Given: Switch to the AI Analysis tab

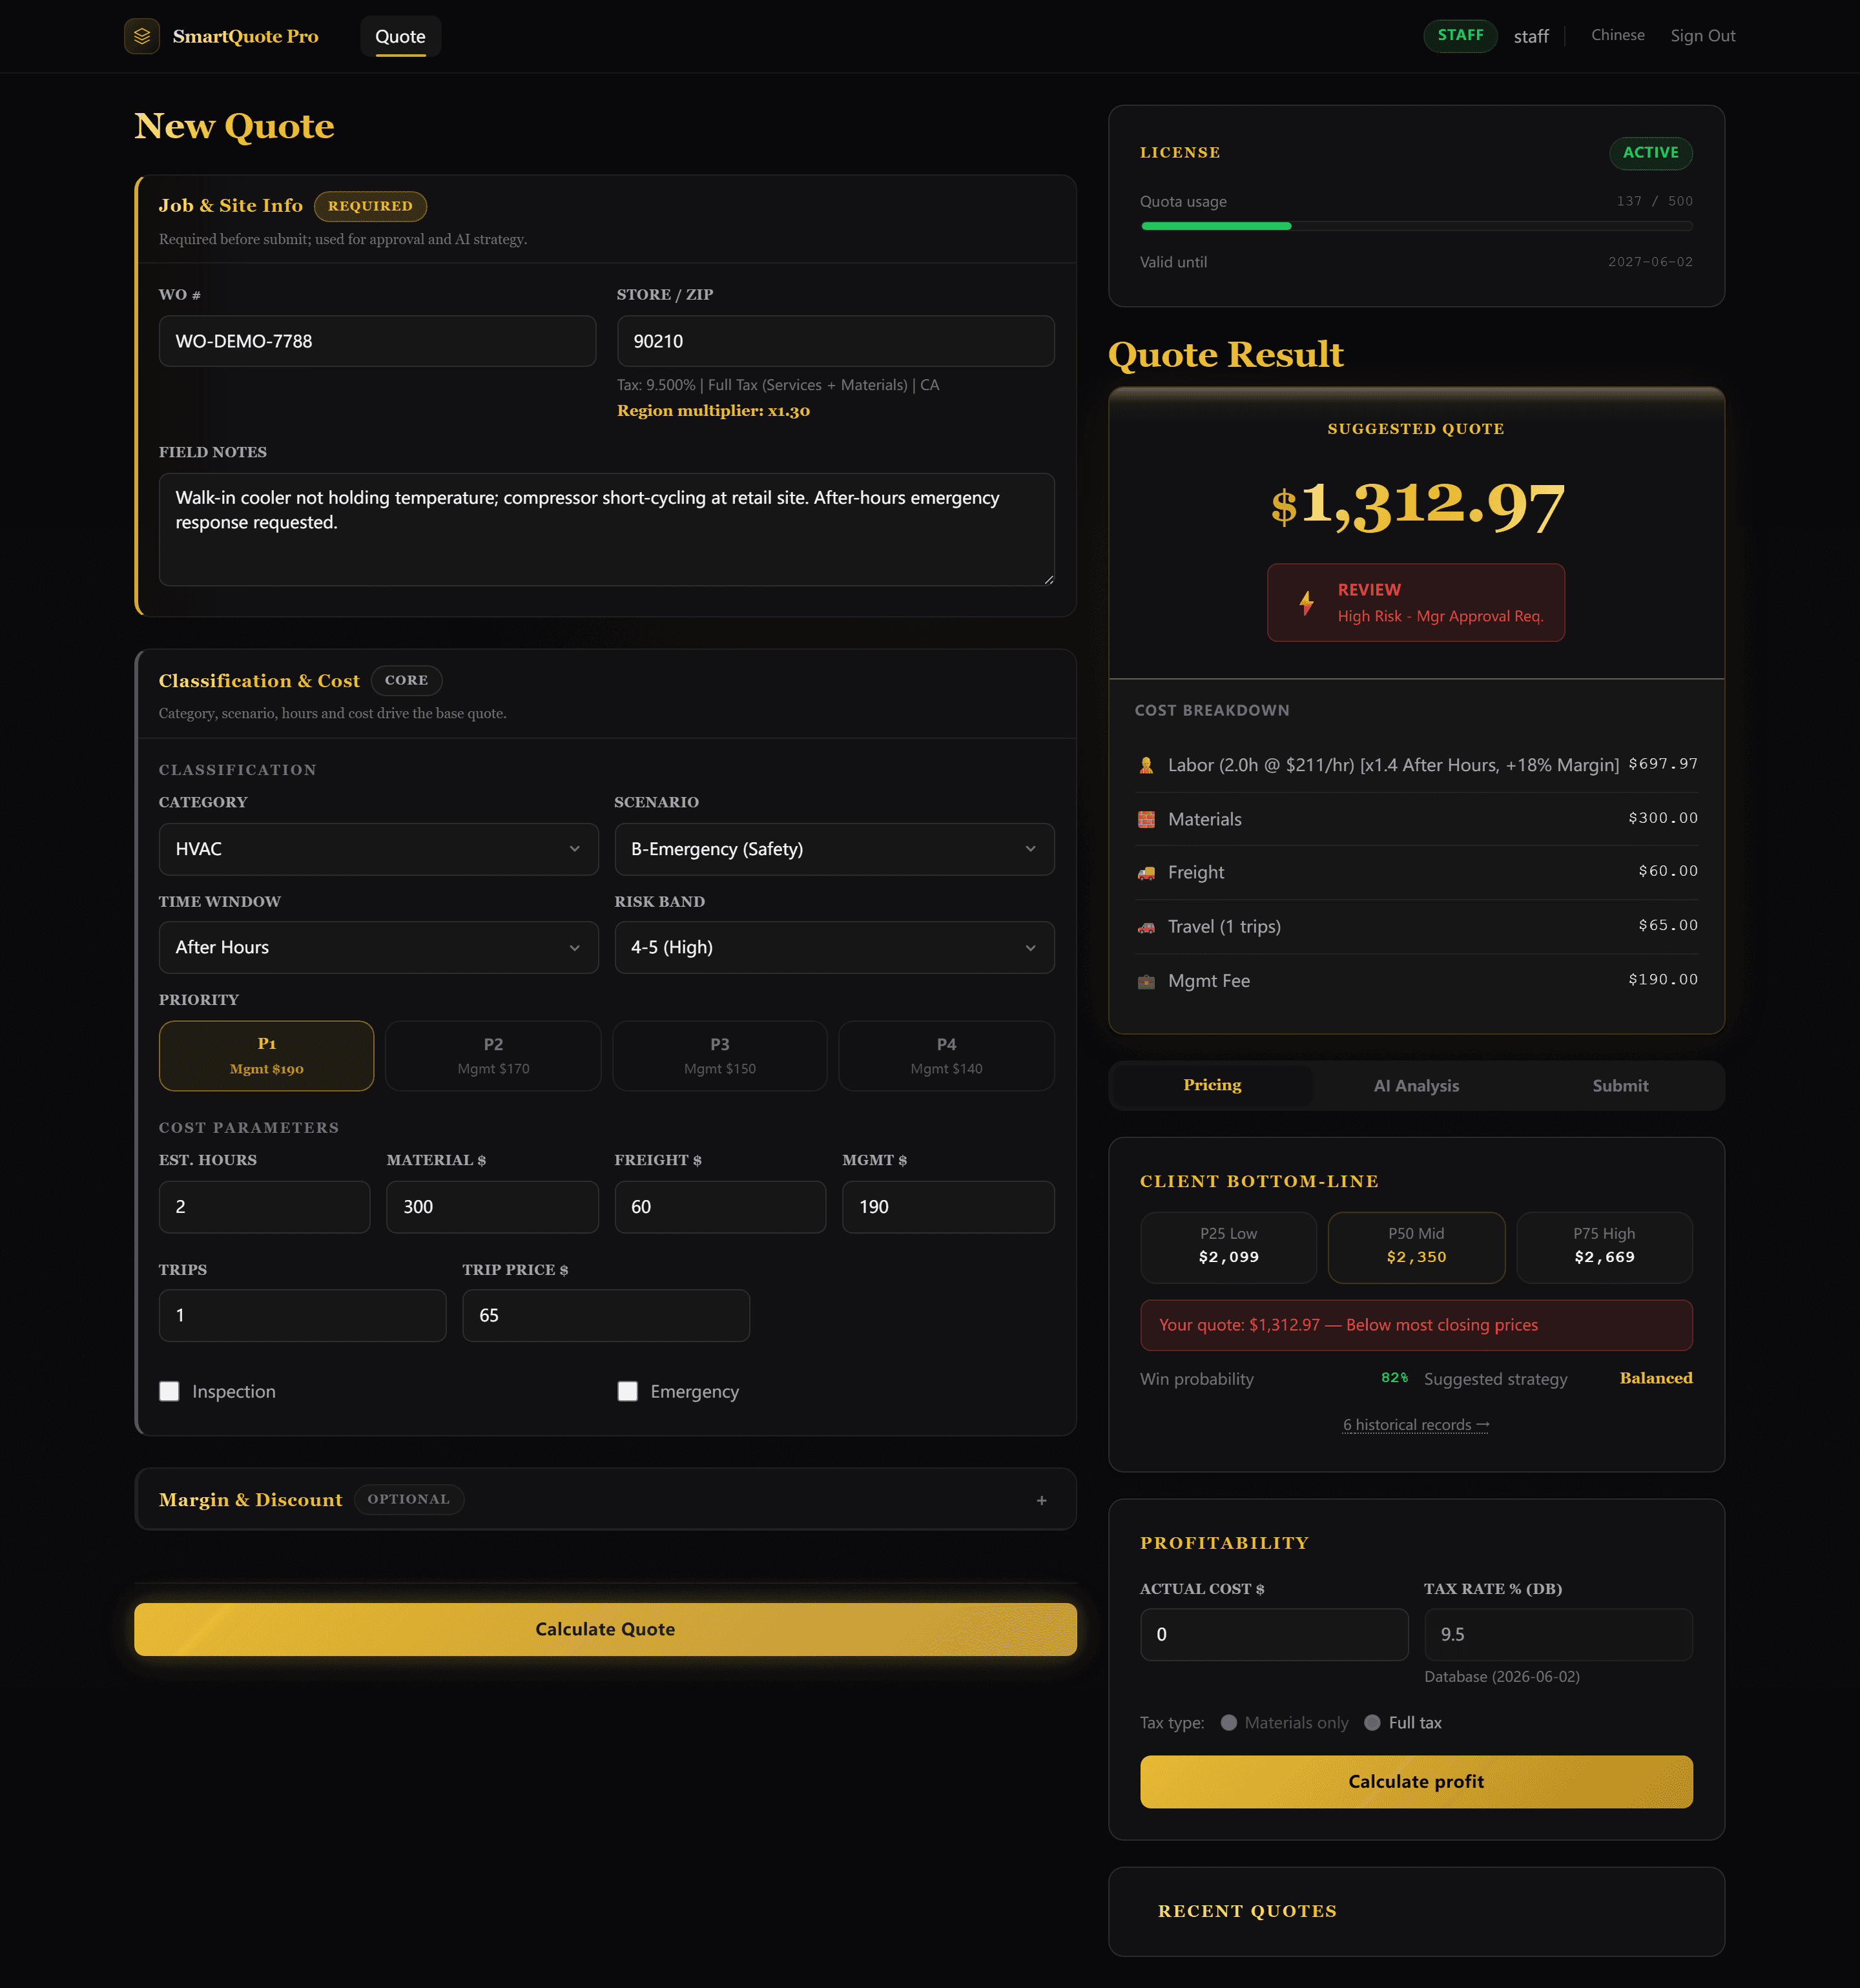Looking at the screenshot, I should tap(1416, 1085).
